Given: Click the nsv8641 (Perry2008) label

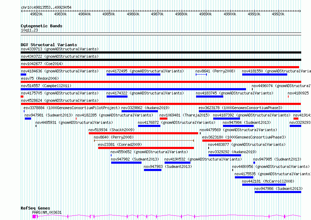Looking at the screenshot, I should click(215, 71).
